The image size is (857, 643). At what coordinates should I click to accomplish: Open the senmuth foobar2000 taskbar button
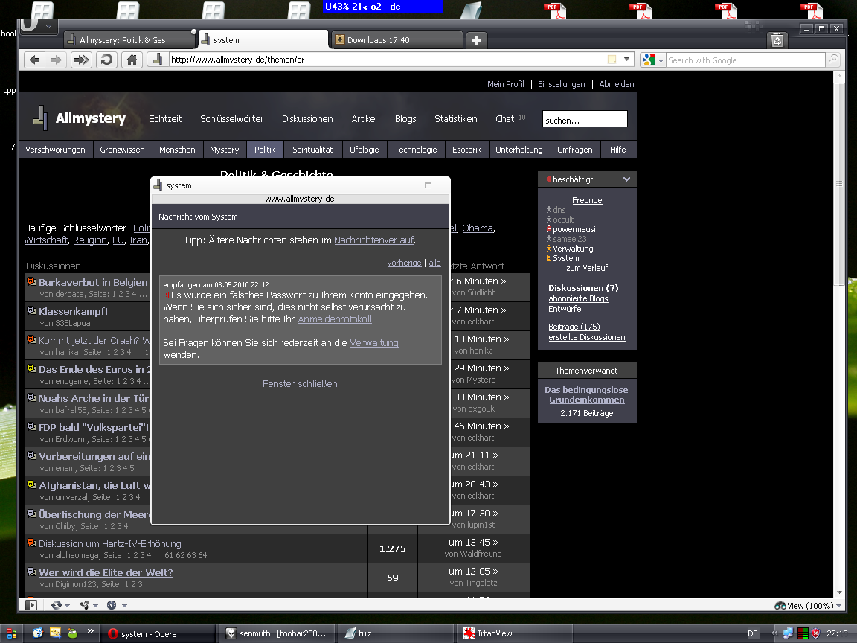[276, 633]
